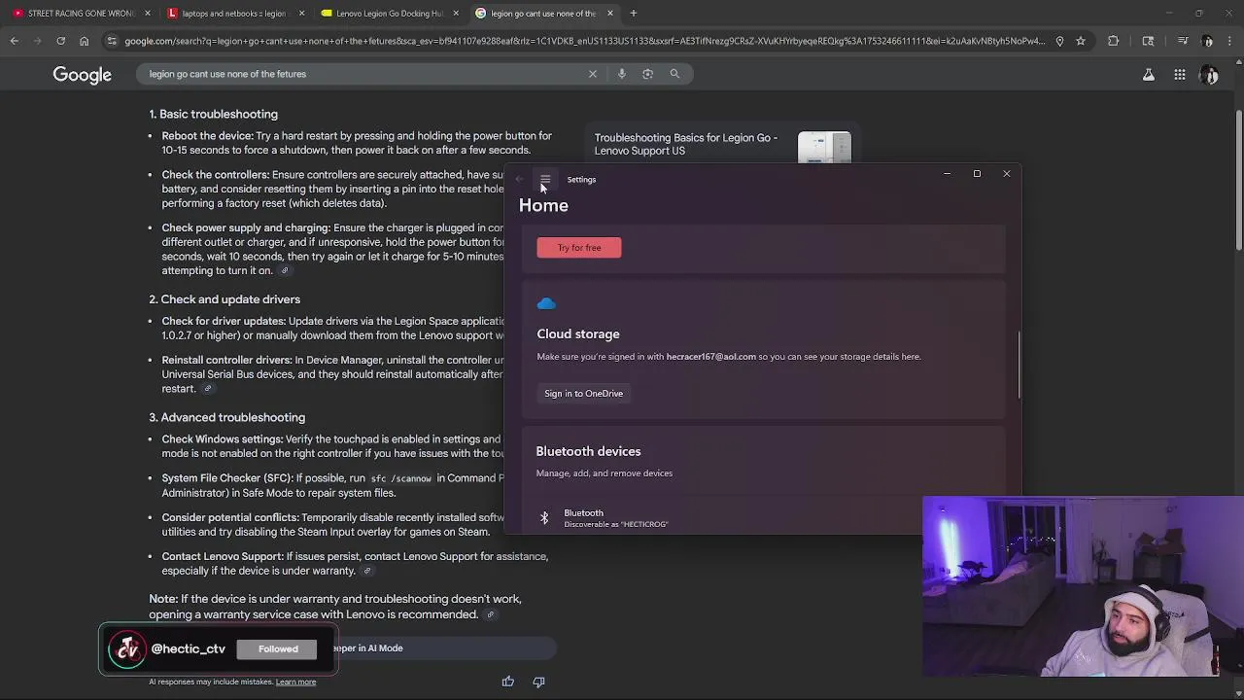The height and width of the screenshot is (700, 1244).
Task: Click the hectic_ctv overlay avatar
Action: (127, 649)
